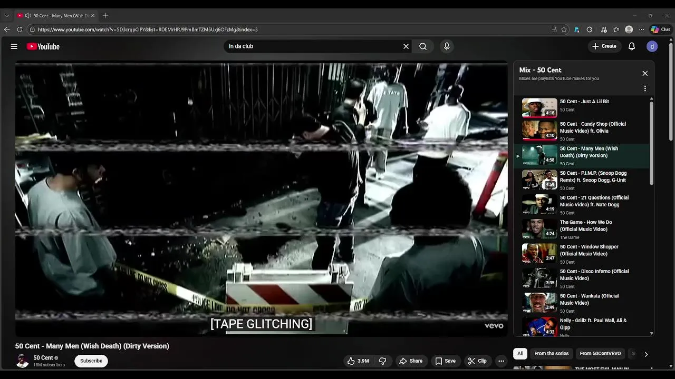
Task: Select the All filter chip
Action: [x=520, y=354]
